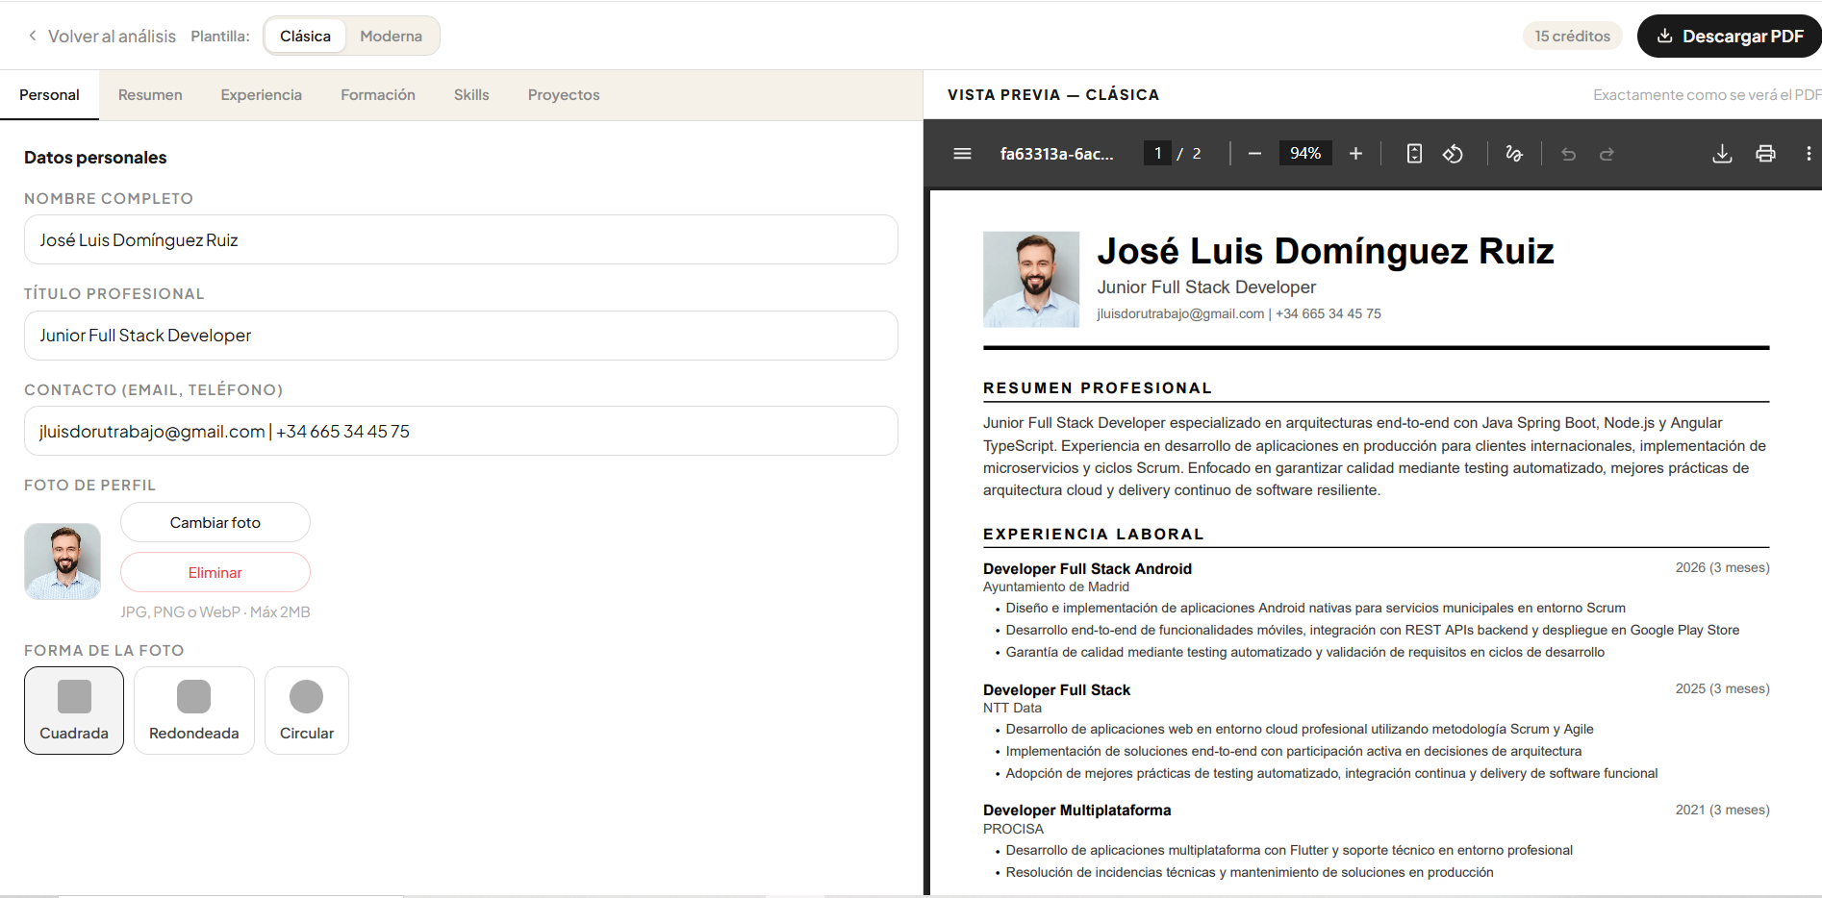This screenshot has width=1822, height=898.
Task: Click 'Developer Full Stack Android' job title
Action: pyautogui.click(x=1087, y=569)
